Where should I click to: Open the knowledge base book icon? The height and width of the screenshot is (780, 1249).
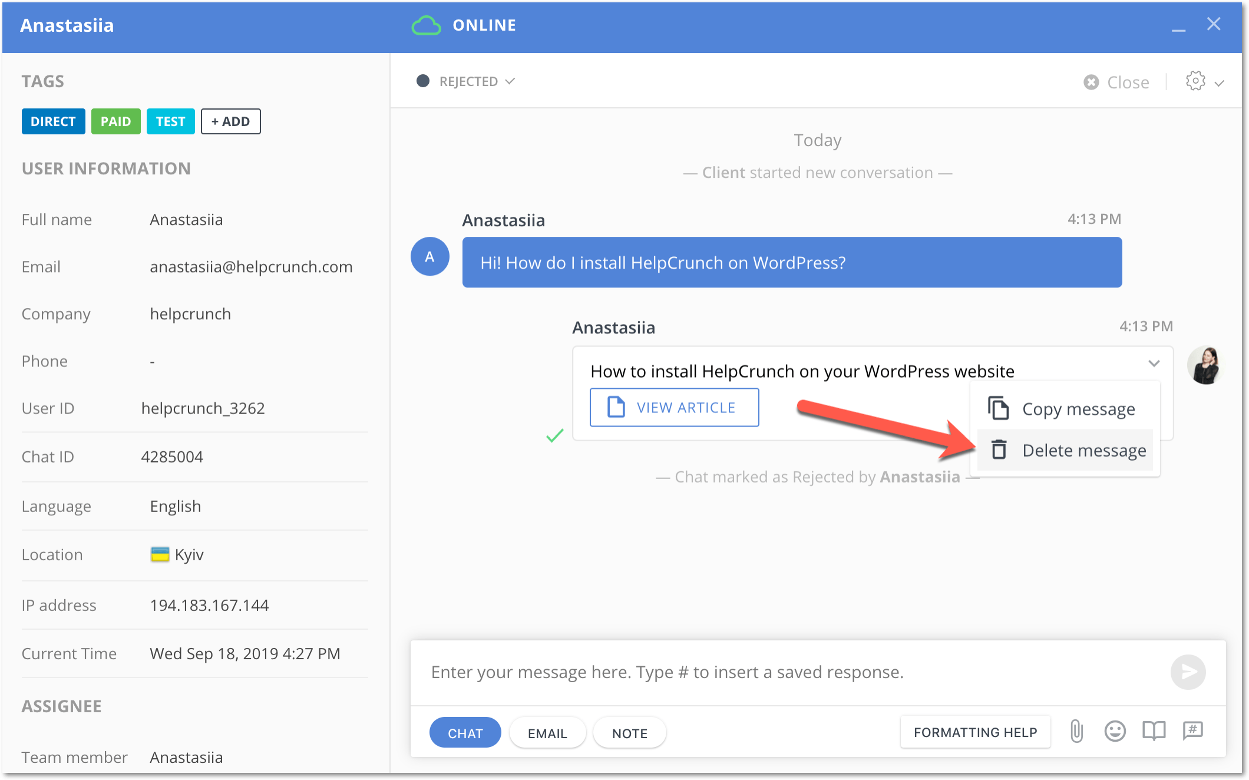1154,731
